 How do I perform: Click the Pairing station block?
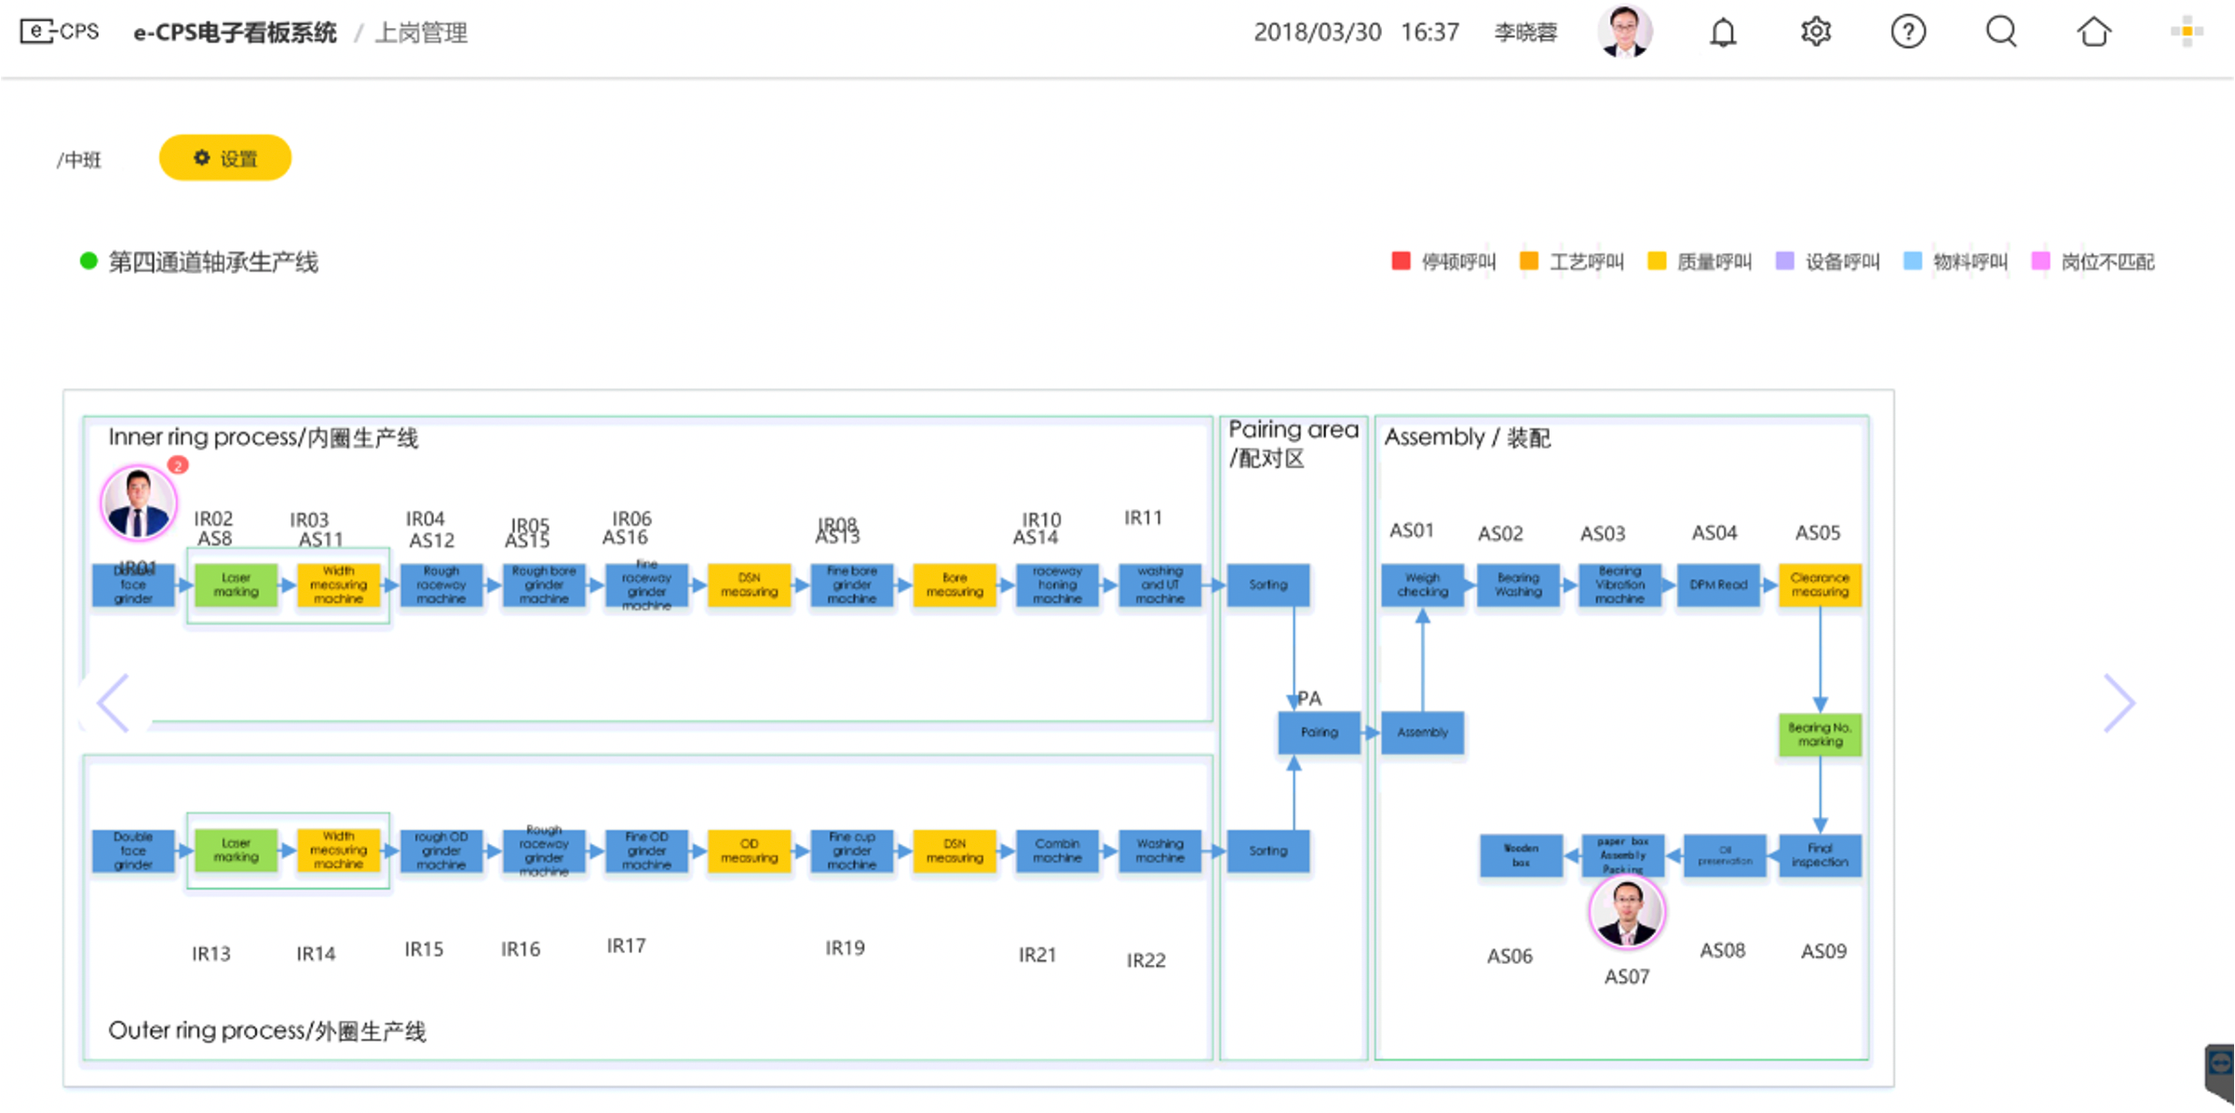tap(1319, 732)
